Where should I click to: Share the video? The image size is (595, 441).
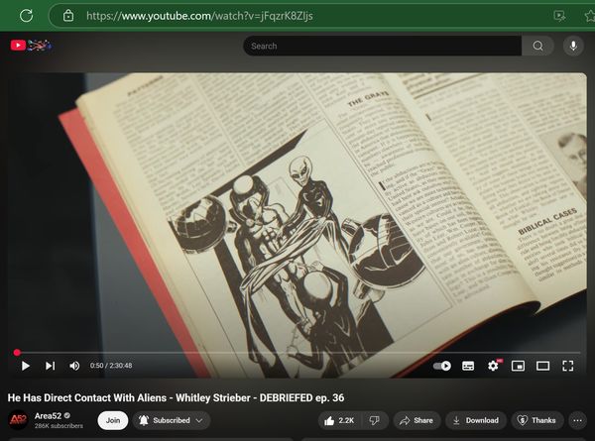click(x=416, y=420)
